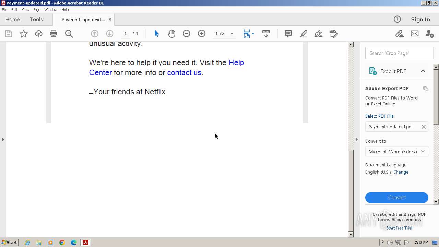This screenshot has height=247, width=439.
Task: Select the Payment-updateid document tab
Action: coord(83,20)
